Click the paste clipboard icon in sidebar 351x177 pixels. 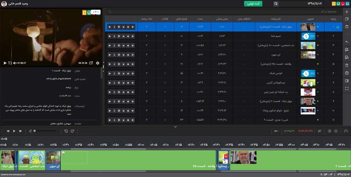347,27
